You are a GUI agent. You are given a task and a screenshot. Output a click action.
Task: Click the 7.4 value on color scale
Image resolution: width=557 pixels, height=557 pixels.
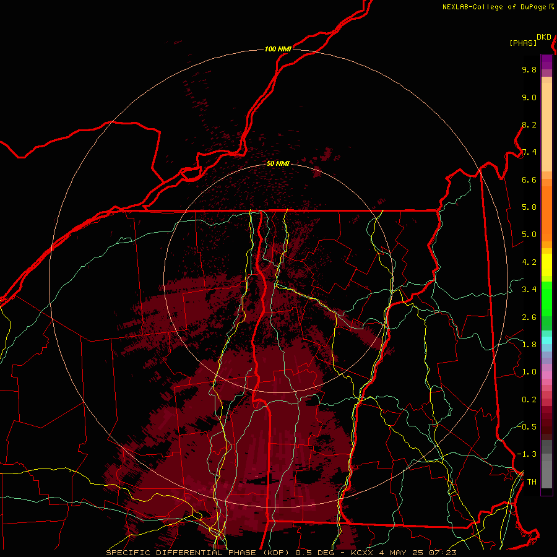point(529,152)
